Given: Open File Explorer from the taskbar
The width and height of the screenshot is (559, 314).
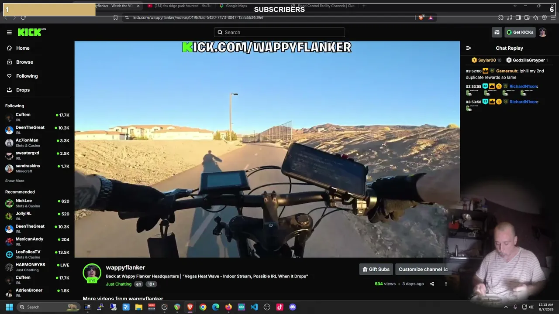Looking at the screenshot, I should [x=139, y=307].
